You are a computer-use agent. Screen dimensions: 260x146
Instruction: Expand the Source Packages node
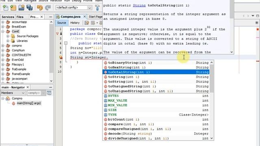pyautogui.click(x=8, y=36)
